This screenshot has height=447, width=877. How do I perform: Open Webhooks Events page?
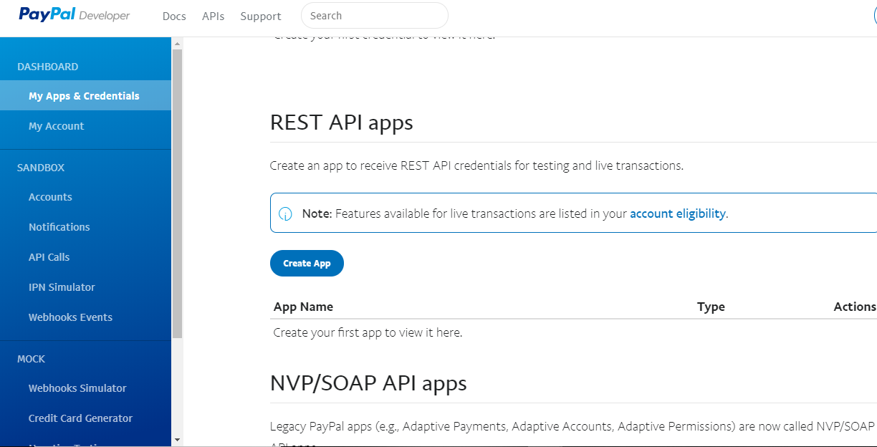(70, 317)
